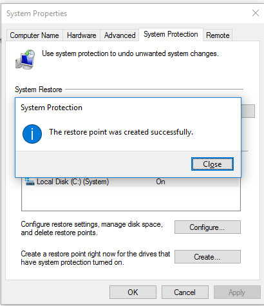Image resolution: width=264 pixels, height=306 pixels.
Task: Confirm with the OK button
Action: pyautogui.click(x=133, y=292)
